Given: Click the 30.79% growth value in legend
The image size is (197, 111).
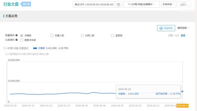Looking at the screenshot, I should point(64,48).
